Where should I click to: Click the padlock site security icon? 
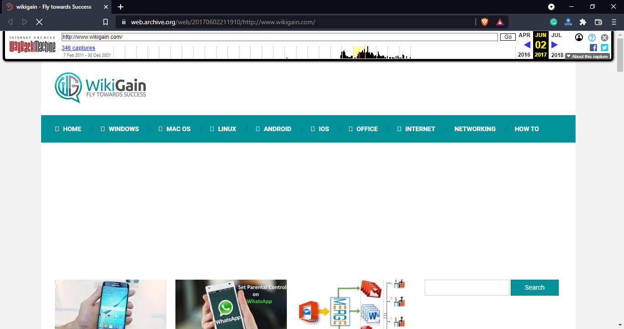pyautogui.click(x=123, y=22)
